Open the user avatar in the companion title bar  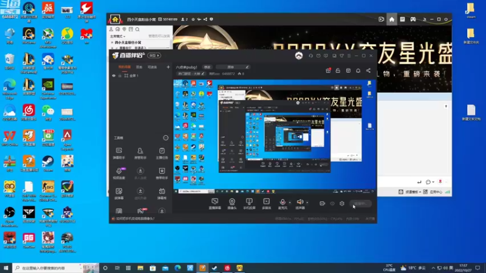click(299, 56)
